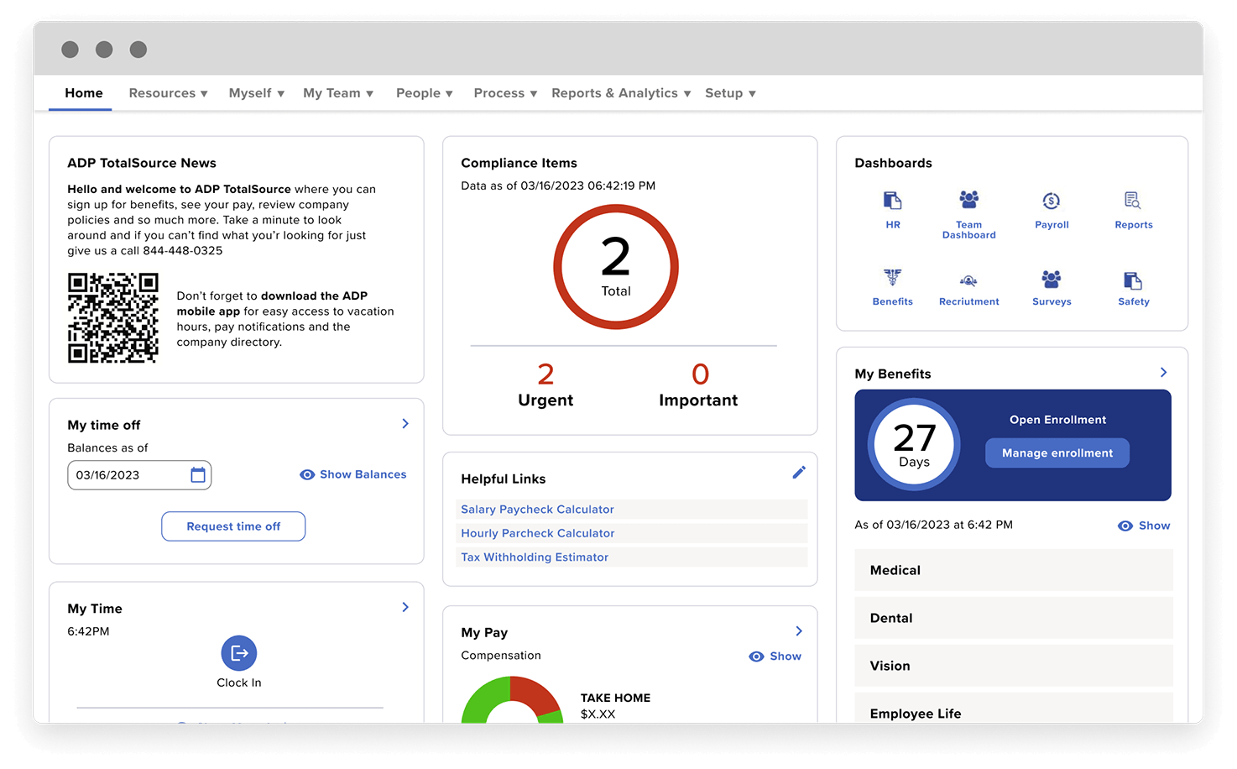Switch to the Home tab
1237x769 pixels.
[84, 93]
